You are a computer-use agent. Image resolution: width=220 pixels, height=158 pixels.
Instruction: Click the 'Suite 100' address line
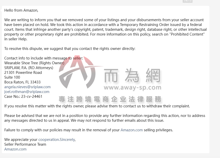12,77
